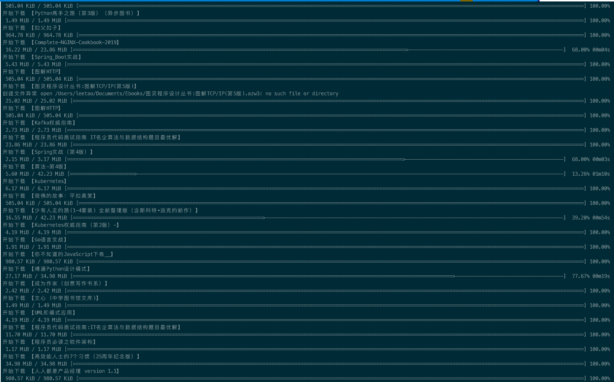Click the 00m03s remaining time
614x382 pixels.
pyautogui.click(x=601, y=159)
